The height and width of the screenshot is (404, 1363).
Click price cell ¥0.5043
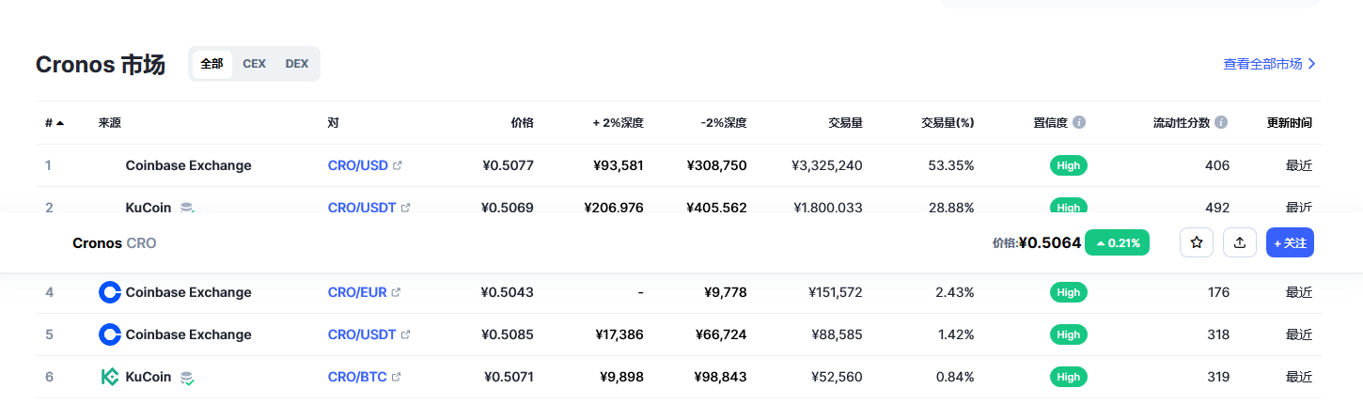[x=508, y=292]
